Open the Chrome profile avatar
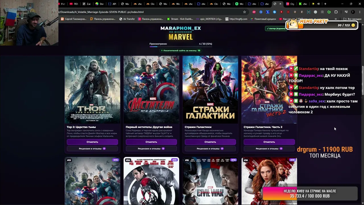 (x=353, y=12)
